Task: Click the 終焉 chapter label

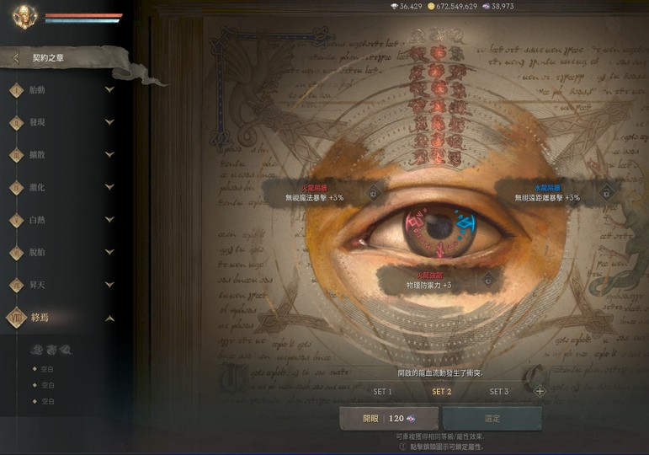Action: (40, 318)
